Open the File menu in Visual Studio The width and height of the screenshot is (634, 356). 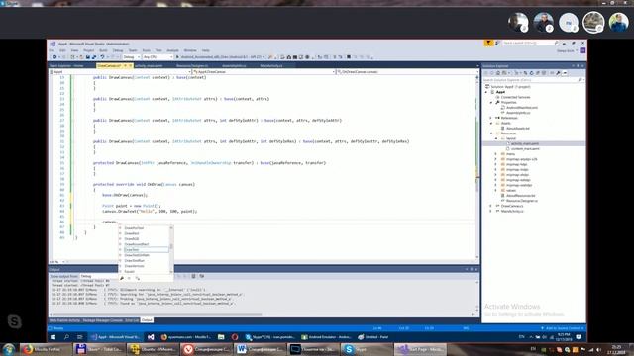pyautogui.click(x=52, y=50)
